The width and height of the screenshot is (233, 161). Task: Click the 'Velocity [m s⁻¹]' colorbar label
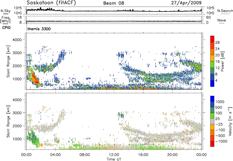[x=230, y=121]
